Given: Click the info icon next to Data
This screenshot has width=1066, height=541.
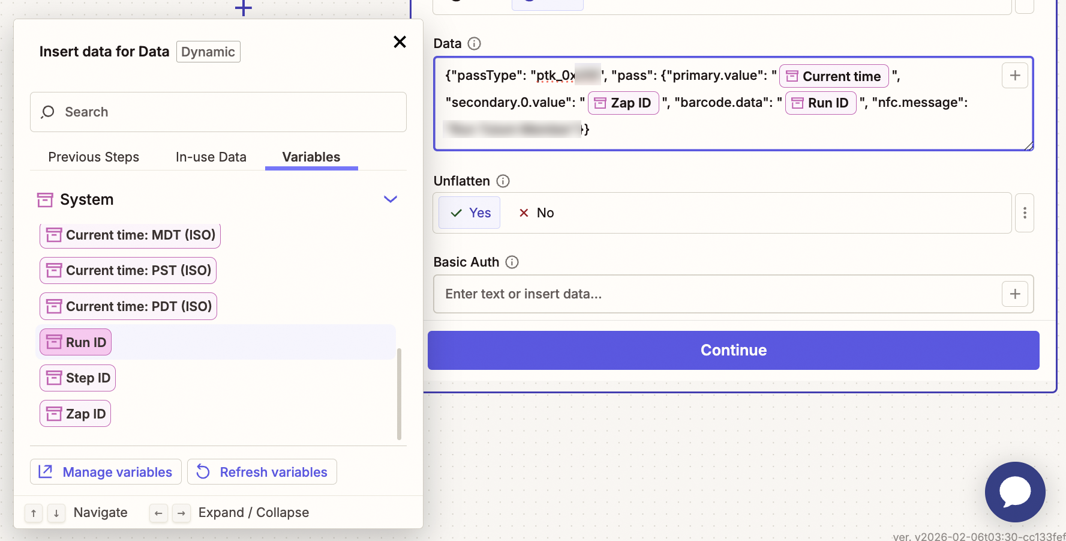Looking at the screenshot, I should pos(475,43).
